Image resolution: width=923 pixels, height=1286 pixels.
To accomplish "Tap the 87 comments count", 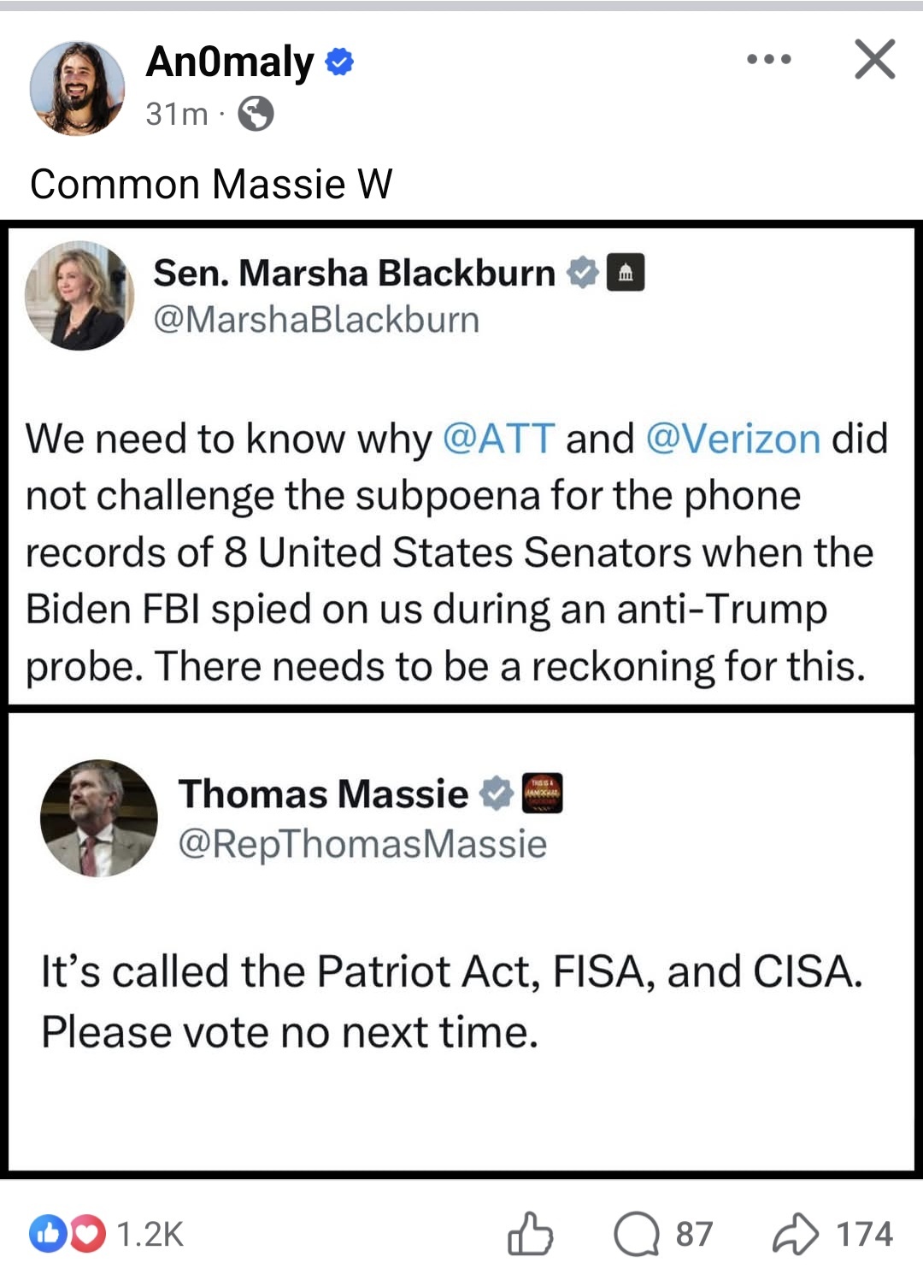I will (694, 1234).
